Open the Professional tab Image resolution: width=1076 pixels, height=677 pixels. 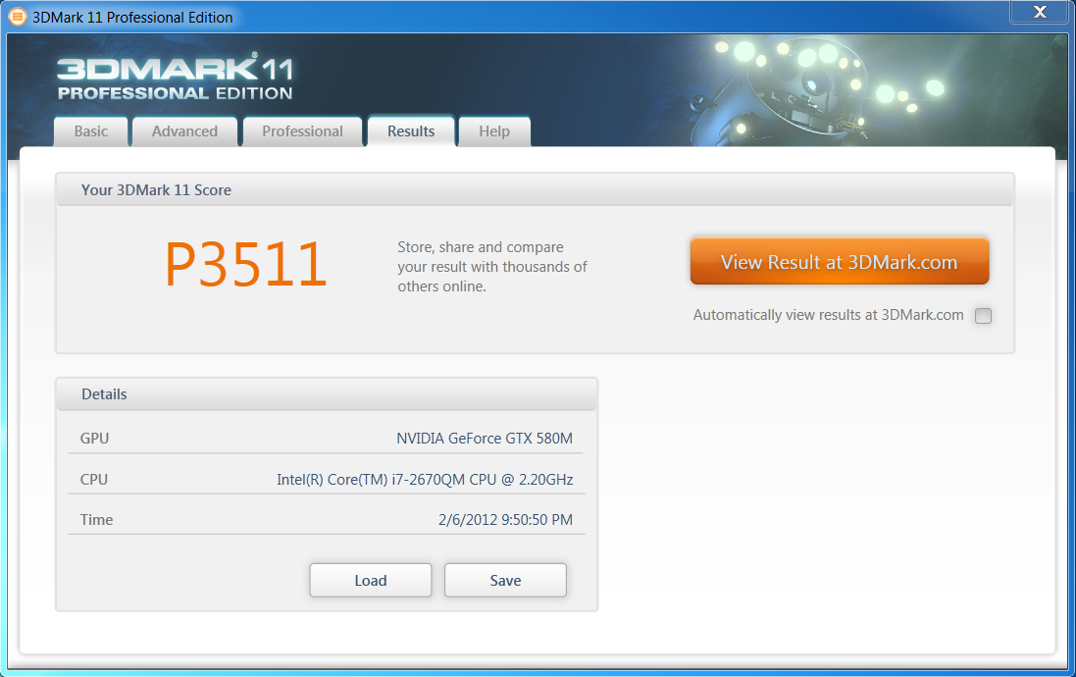(x=303, y=131)
